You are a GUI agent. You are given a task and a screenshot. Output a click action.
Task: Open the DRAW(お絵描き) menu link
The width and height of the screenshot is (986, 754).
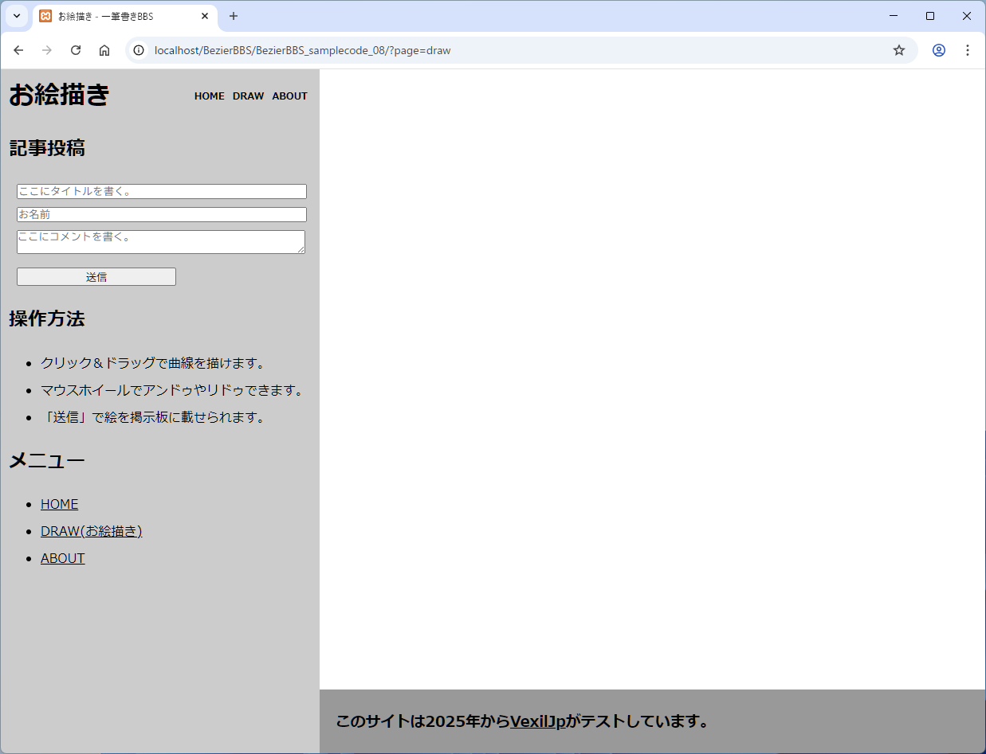pos(91,531)
